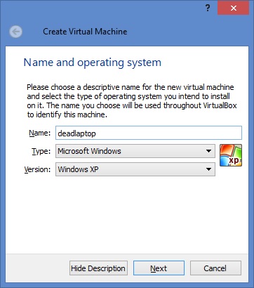The height and width of the screenshot is (288, 254).
Task: Click the descriptive paragraph about choosing a name
Action: click(132, 101)
